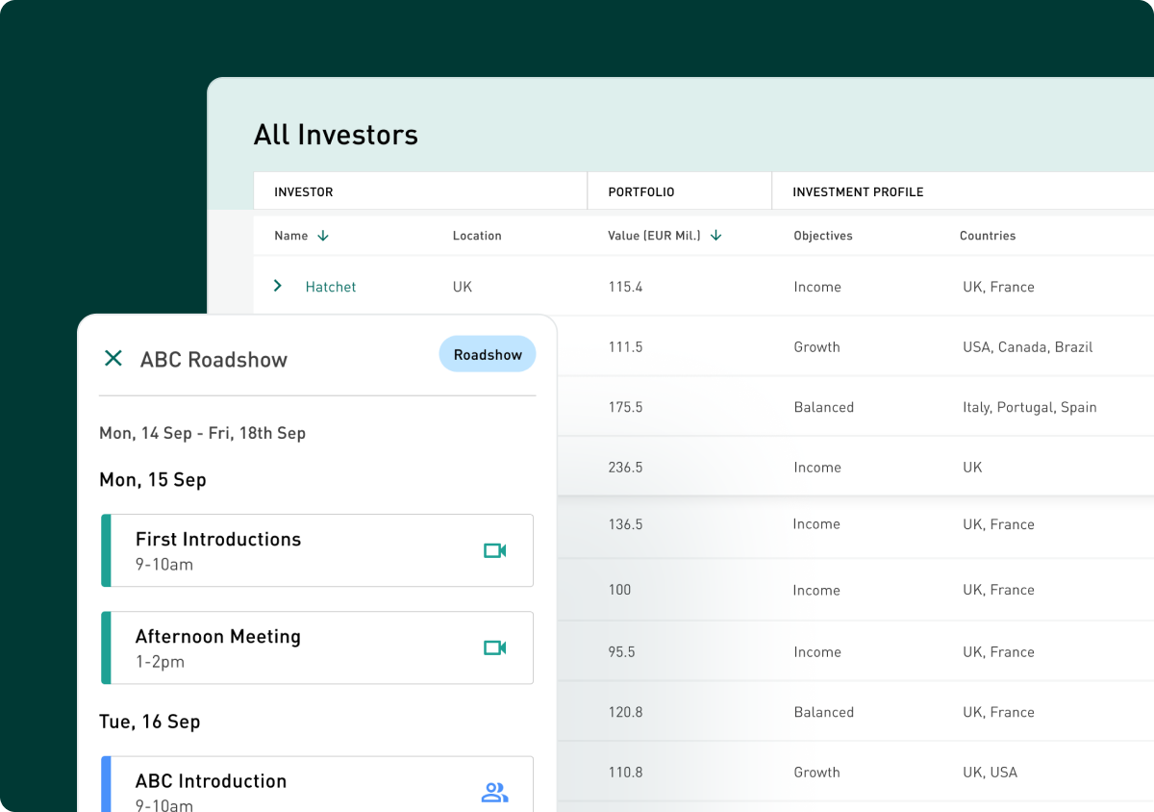Click USA, Canada, Brazil countries cell

click(x=1027, y=346)
